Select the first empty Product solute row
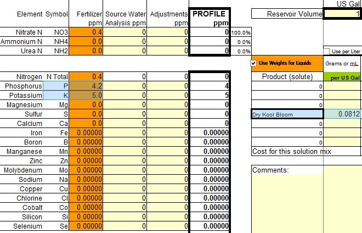This screenshot has height=233, width=362. 287,86
